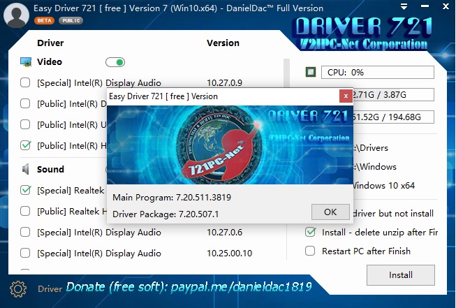This screenshot has width=456, height=308.
Task: Toggle the Video drivers switch off
Action: point(115,62)
